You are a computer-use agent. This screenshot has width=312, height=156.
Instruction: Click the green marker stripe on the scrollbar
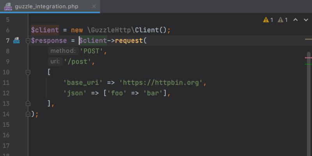pyautogui.click(x=308, y=64)
